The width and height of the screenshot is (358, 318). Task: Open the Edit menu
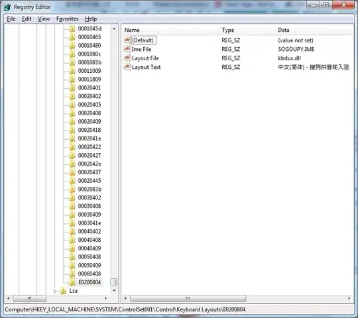pyautogui.click(x=27, y=19)
